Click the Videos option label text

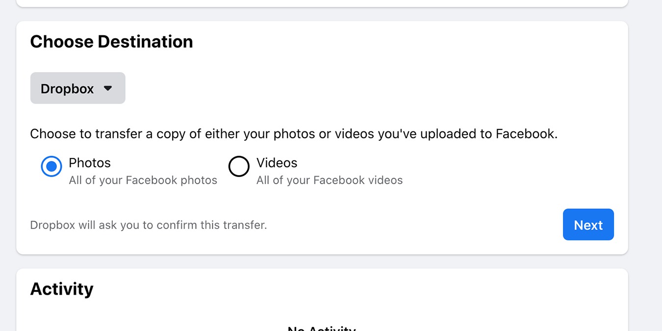point(277,162)
